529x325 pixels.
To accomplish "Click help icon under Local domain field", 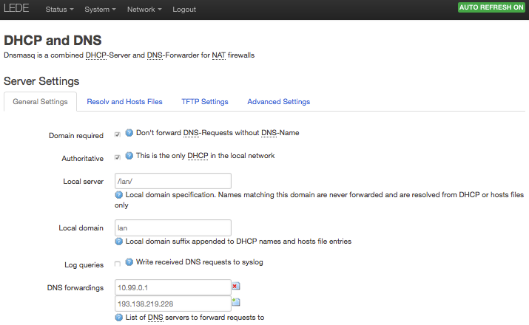I will (x=119, y=241).
